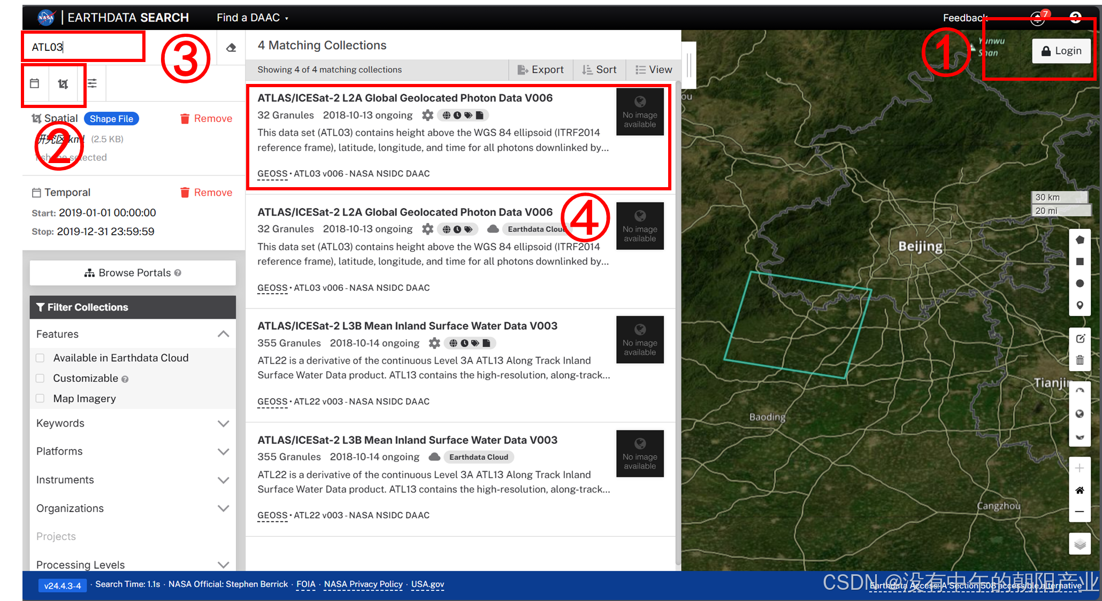Tick the Map Imagery checkbox
This screenshot has height=601, width=1102.
point(40,398)
